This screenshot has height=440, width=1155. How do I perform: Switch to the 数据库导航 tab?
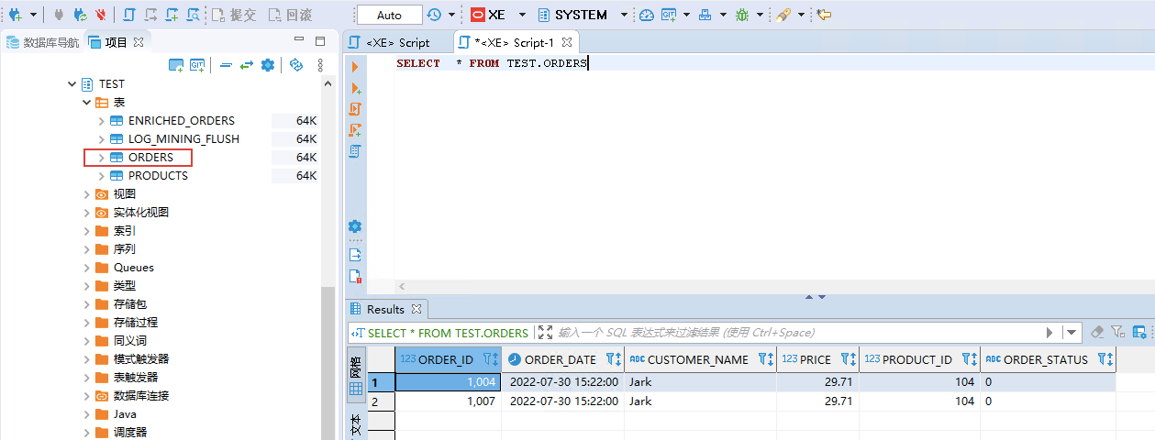point(43,42)
